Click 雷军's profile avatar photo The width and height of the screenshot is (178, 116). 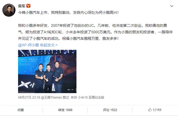click(x=9, y=10)
